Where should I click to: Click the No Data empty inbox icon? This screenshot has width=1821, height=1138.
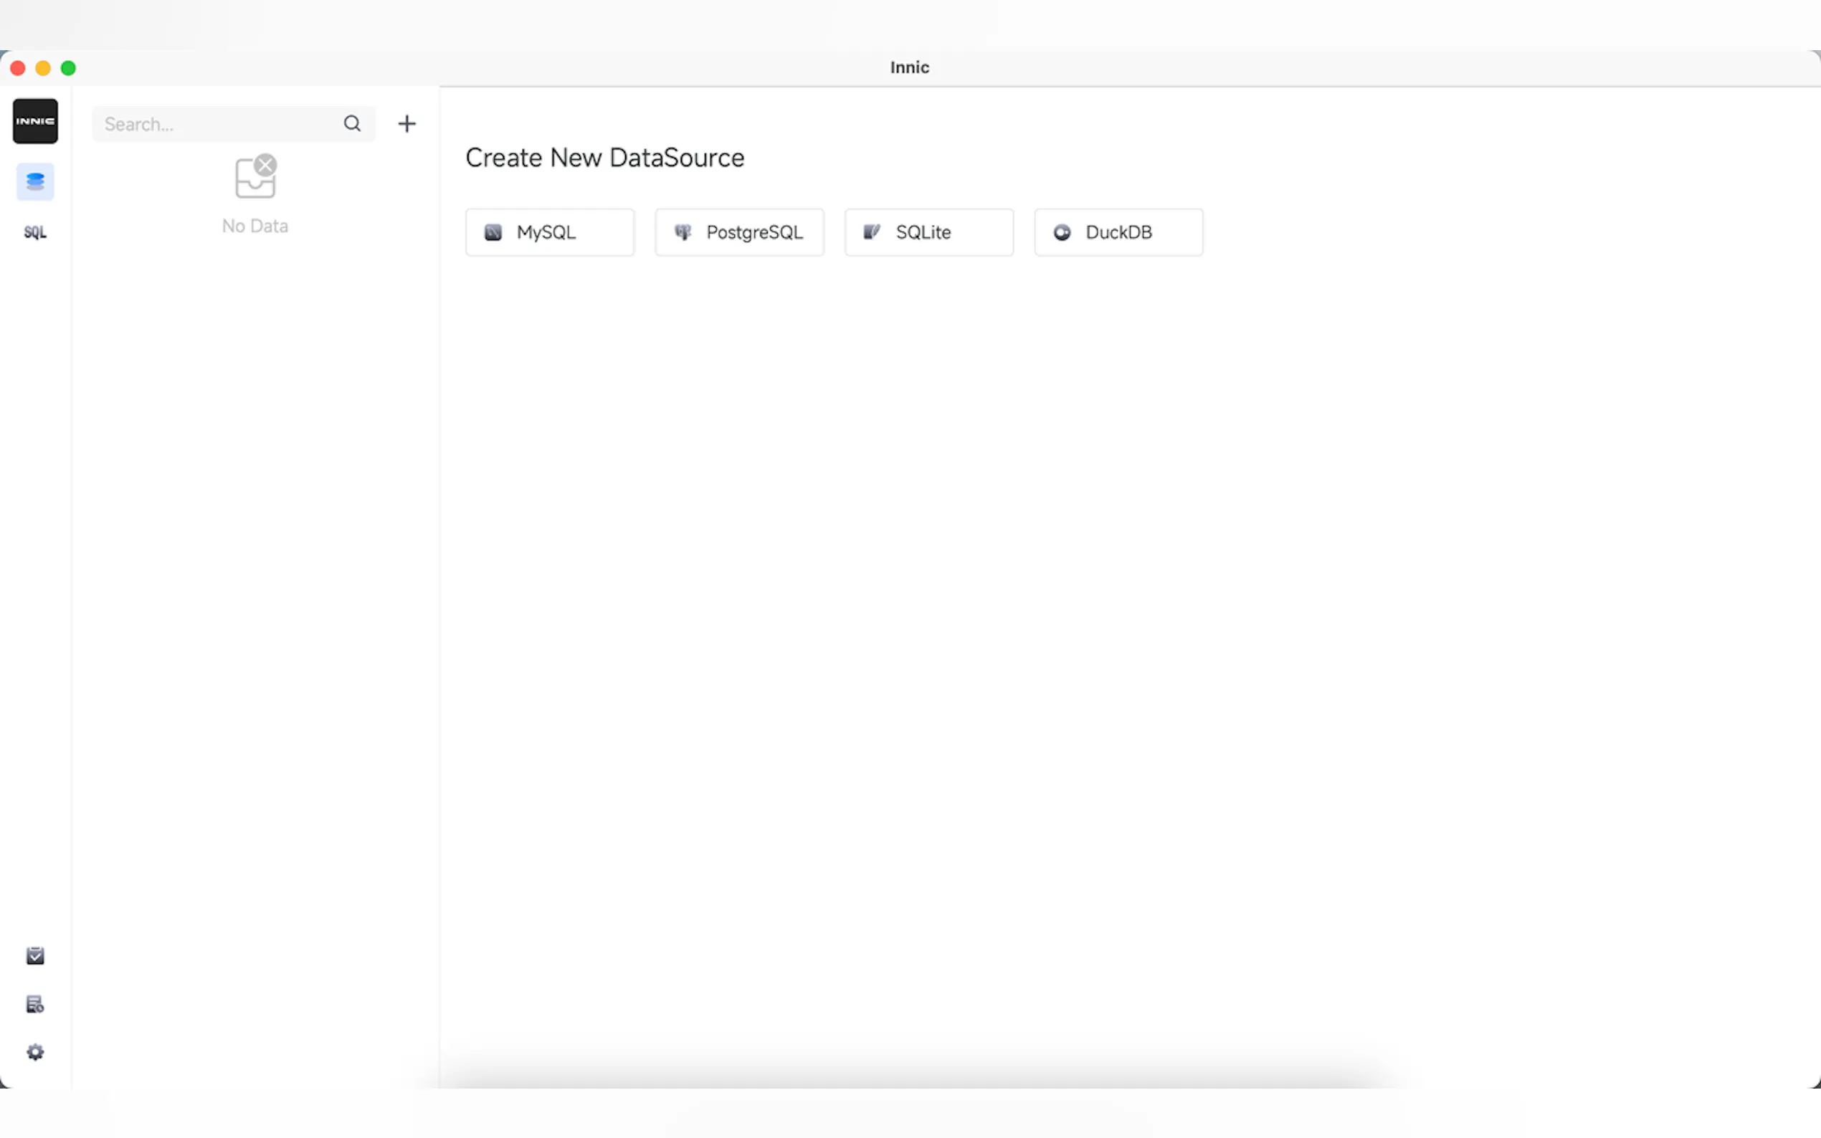(x=255, y=178)
